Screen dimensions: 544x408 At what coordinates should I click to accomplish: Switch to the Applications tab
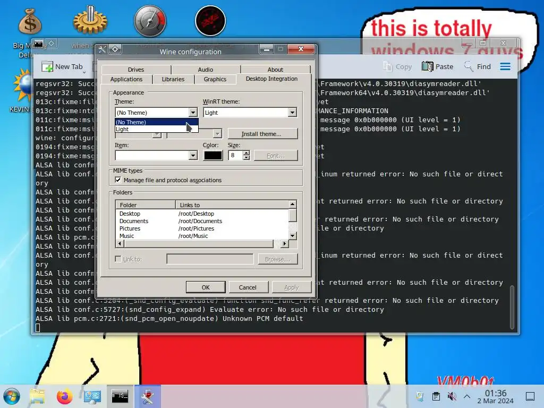126,79
